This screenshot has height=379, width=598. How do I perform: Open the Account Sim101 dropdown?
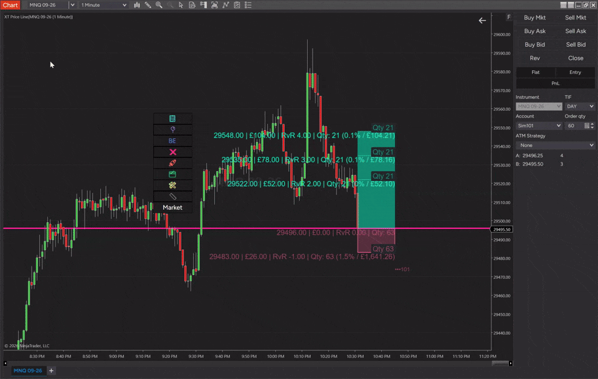pos(539,126)
